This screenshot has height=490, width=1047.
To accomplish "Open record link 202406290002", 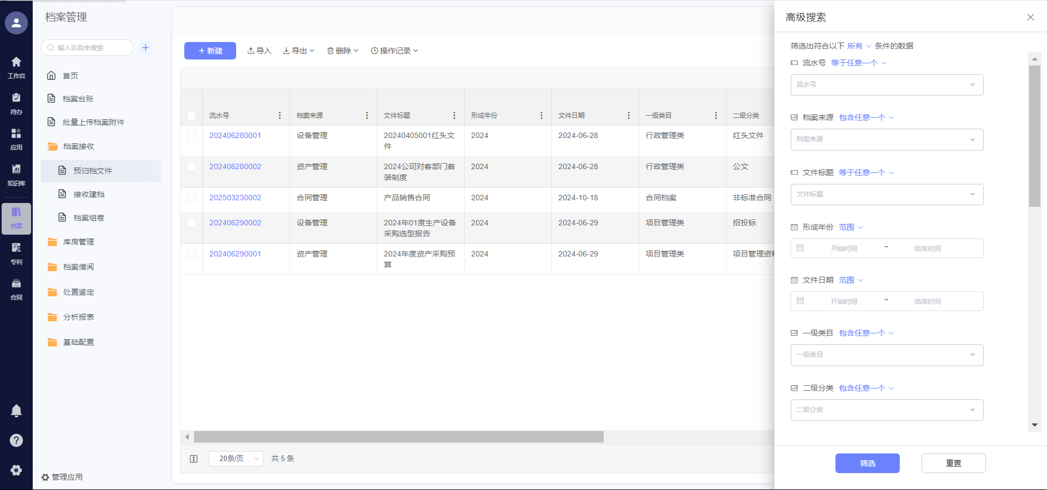I will [235, 223].
